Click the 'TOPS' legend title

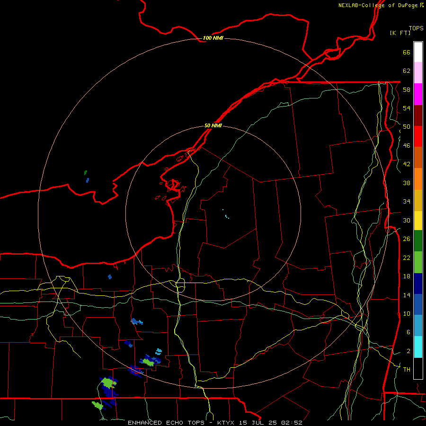click(416, 28)
